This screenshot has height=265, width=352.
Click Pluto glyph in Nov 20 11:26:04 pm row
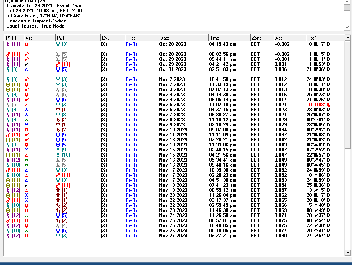[58, 195]
